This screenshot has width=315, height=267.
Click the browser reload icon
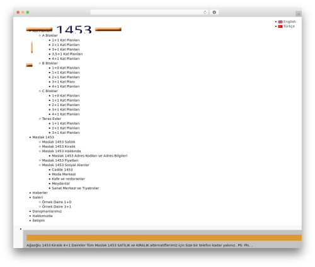[x=205, y=13]
